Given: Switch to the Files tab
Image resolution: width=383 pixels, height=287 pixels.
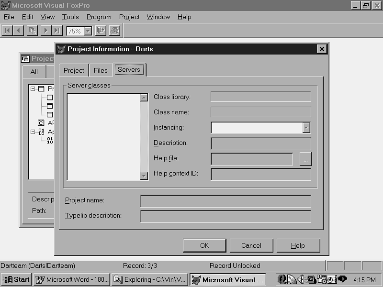Looking at the screenshot, I should point(101,70).
